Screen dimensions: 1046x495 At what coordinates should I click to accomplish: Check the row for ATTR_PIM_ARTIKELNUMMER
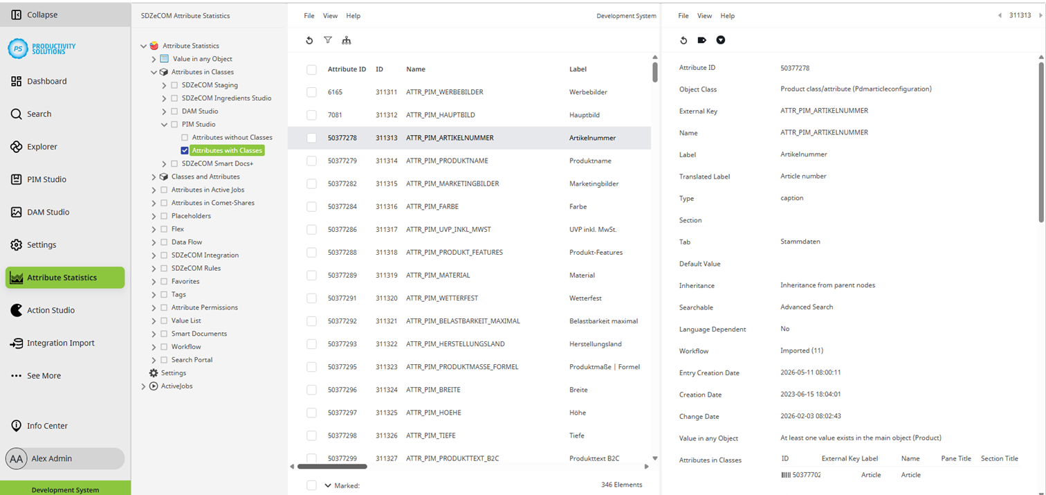pos(311,138)
